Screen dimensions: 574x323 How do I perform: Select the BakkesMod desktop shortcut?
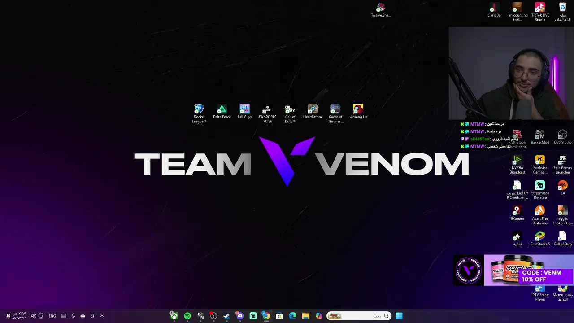[x=540, y=137]
